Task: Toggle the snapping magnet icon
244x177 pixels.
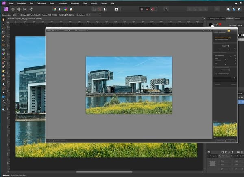Action: point(152,9)
